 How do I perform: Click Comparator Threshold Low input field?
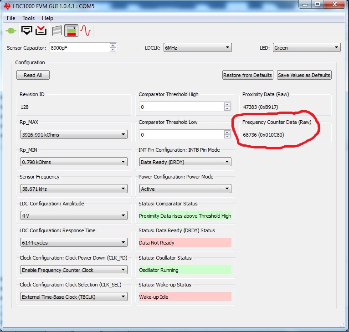pos(182,135)
